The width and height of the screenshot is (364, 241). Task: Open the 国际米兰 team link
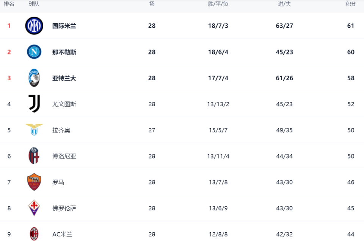[64, 26]
